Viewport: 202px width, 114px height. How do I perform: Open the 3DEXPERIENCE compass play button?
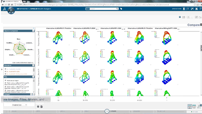(11, 10)
